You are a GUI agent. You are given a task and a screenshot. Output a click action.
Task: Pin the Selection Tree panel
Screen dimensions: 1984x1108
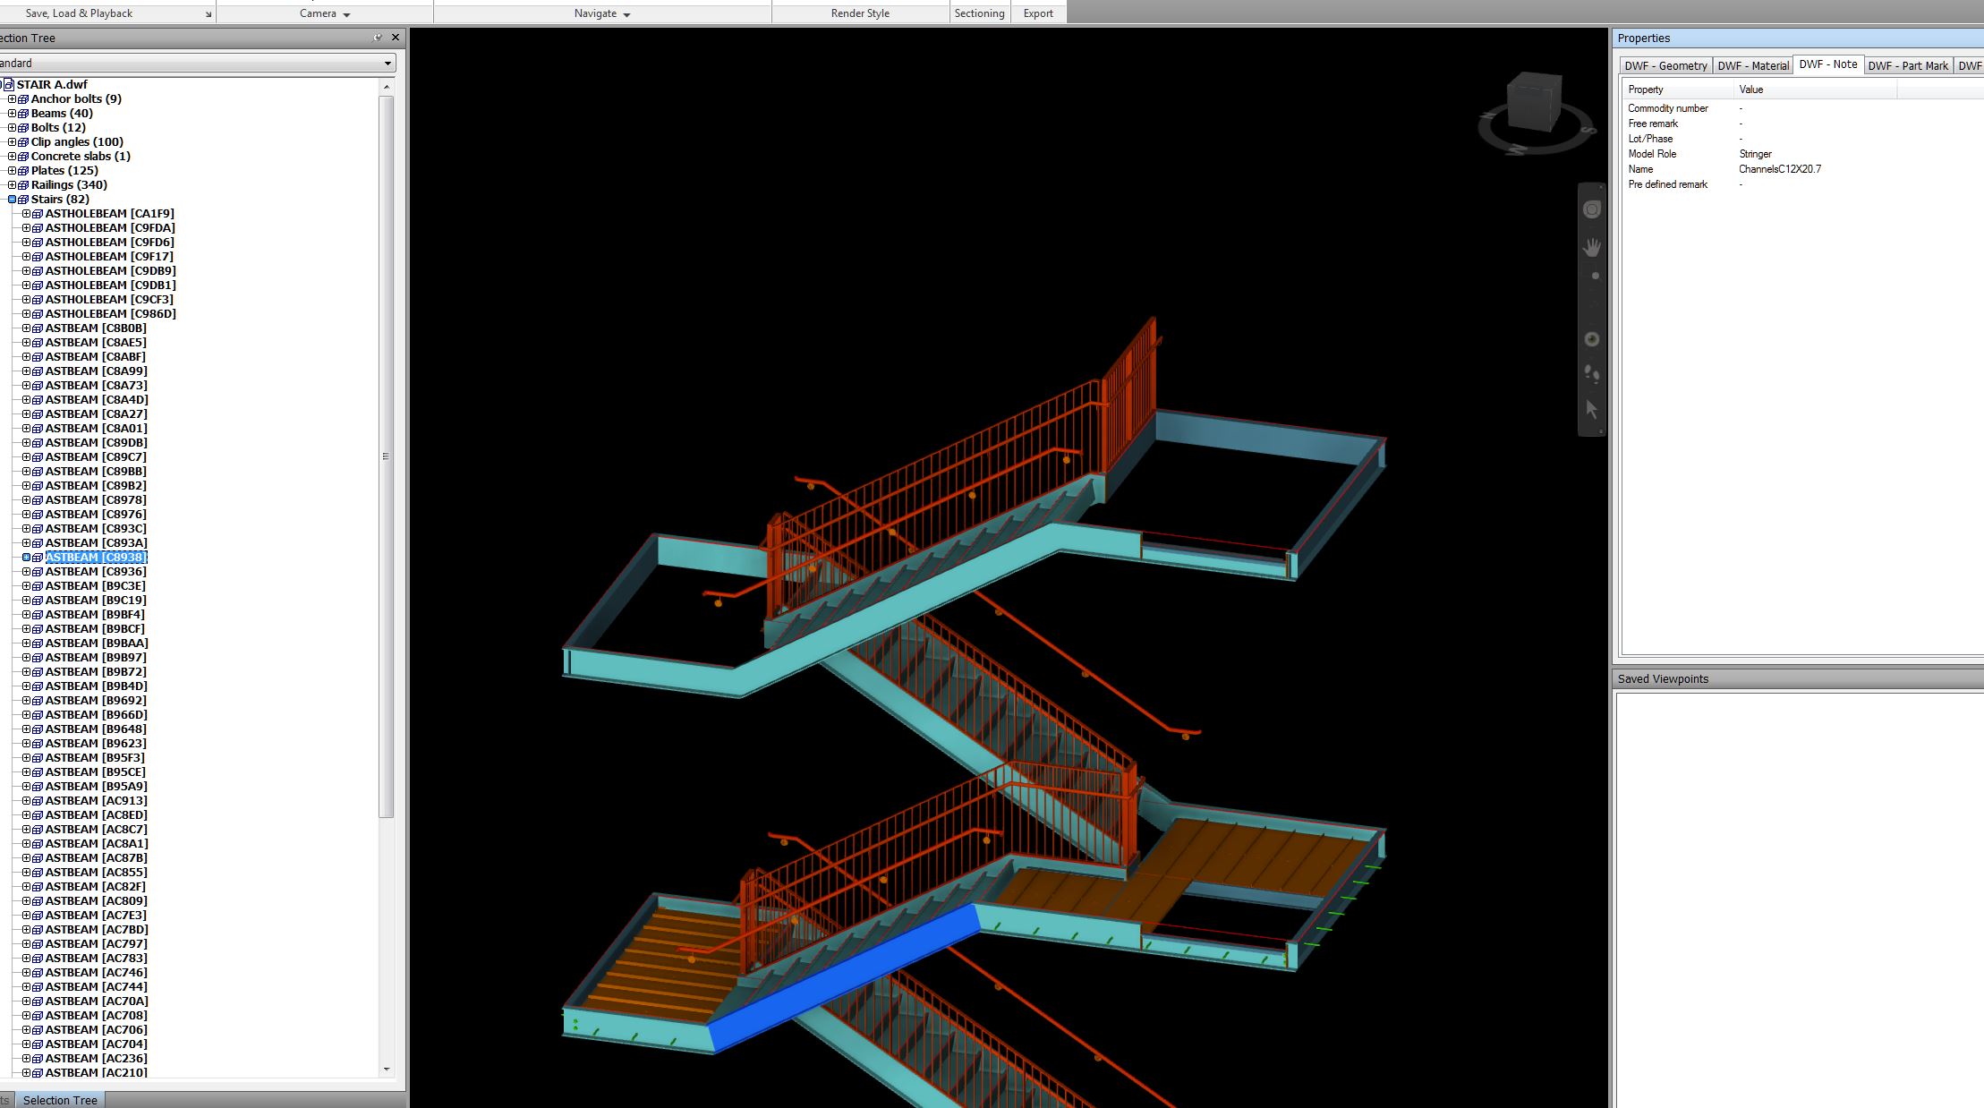pos(379,38)
